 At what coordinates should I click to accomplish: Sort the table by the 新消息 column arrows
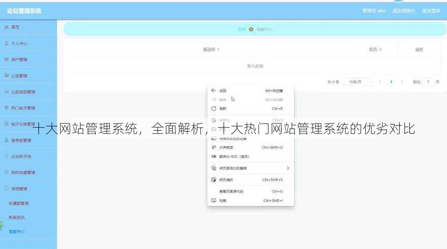pyautogui.click(x=218, y=50)
